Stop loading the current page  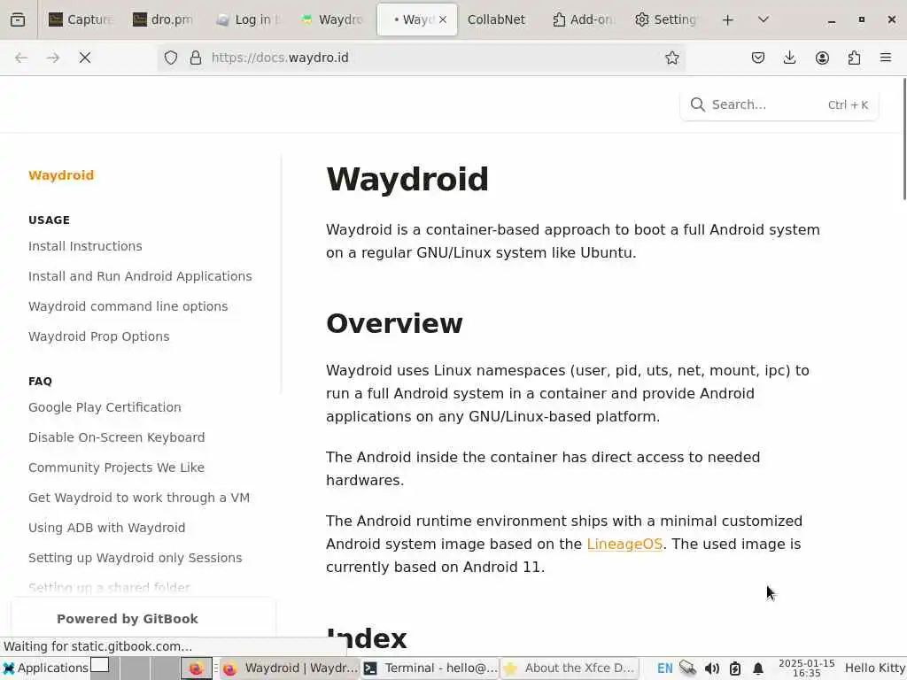point(85,58)
